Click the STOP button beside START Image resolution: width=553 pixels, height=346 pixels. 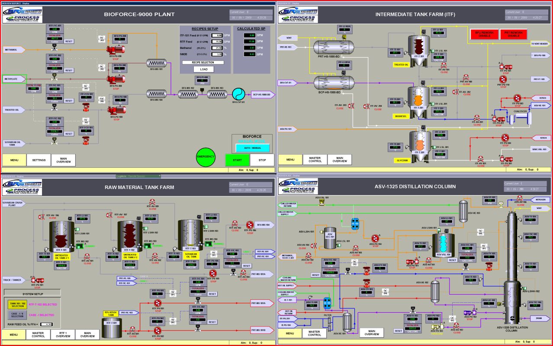262,160
